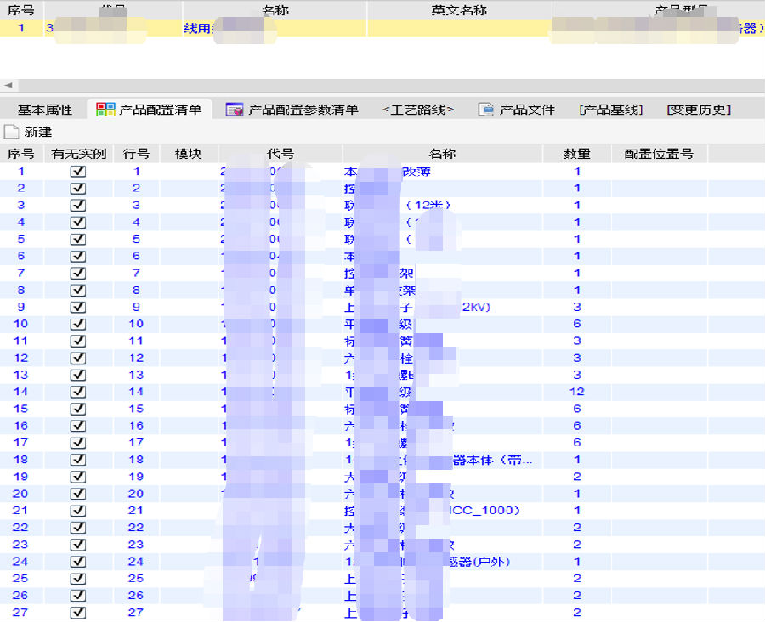Image resolution: width=765 pixels, height=622 pixels.
Task: Switch to the <工艺路线> tab
Action: [x=418, y=110]
